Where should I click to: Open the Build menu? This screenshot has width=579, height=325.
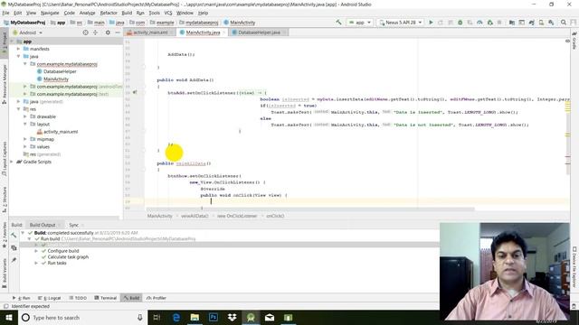pyautogui.click(x=127, y=13)
